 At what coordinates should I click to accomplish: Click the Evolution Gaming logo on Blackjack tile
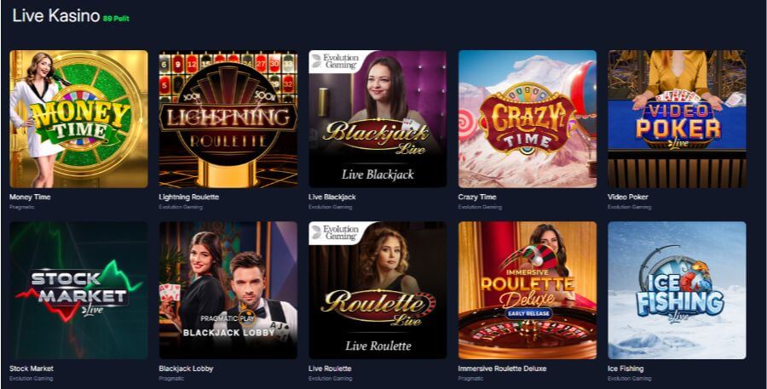tap(336, 60)
